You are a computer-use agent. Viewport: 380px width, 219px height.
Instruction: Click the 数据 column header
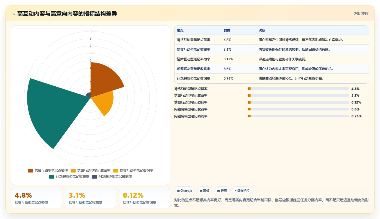coord(227,30)
